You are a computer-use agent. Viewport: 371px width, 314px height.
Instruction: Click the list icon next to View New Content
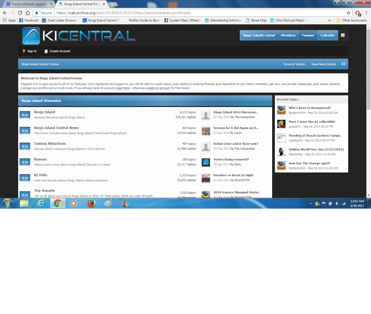[344, 64]
